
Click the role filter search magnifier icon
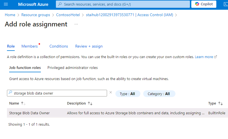coord(10,92)
